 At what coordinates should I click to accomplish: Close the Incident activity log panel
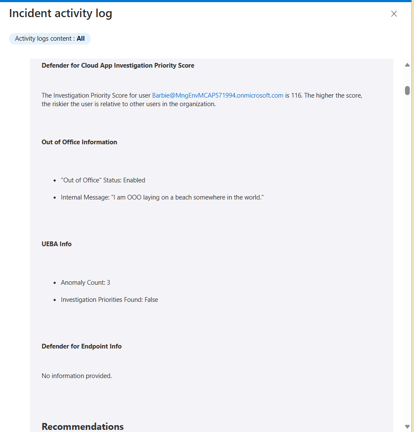(x=394, y=14)
